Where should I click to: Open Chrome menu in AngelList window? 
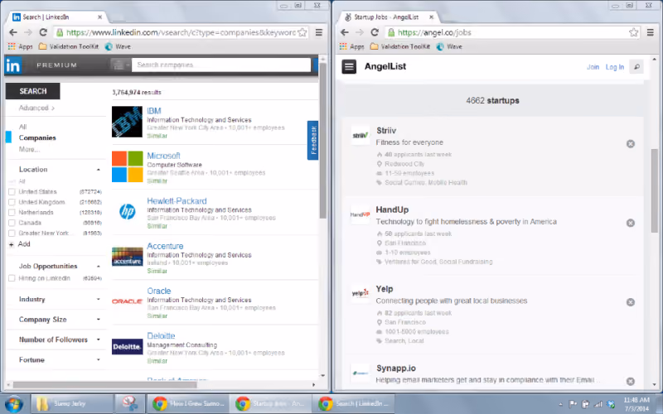point(651,32)
